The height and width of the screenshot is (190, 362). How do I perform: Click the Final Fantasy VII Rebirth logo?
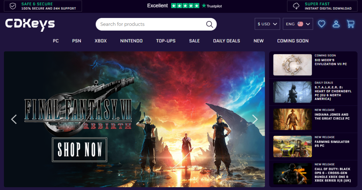tap(78, 107)
